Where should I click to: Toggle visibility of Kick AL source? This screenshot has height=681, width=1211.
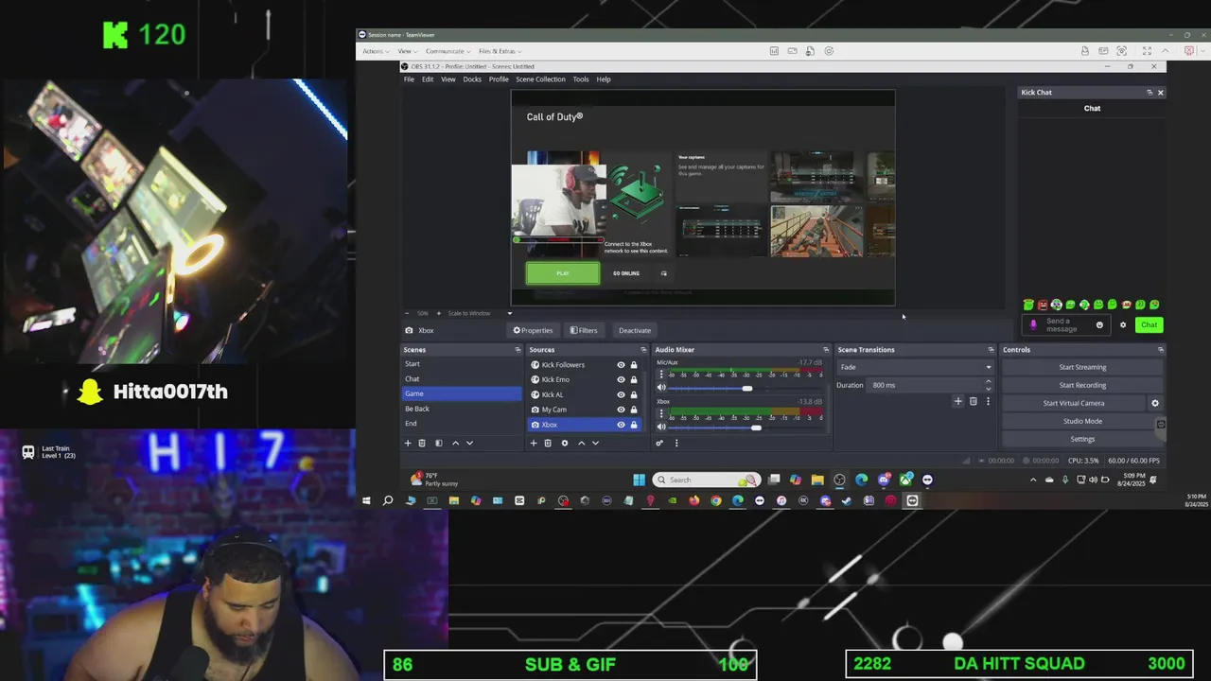tap(621, 394)
